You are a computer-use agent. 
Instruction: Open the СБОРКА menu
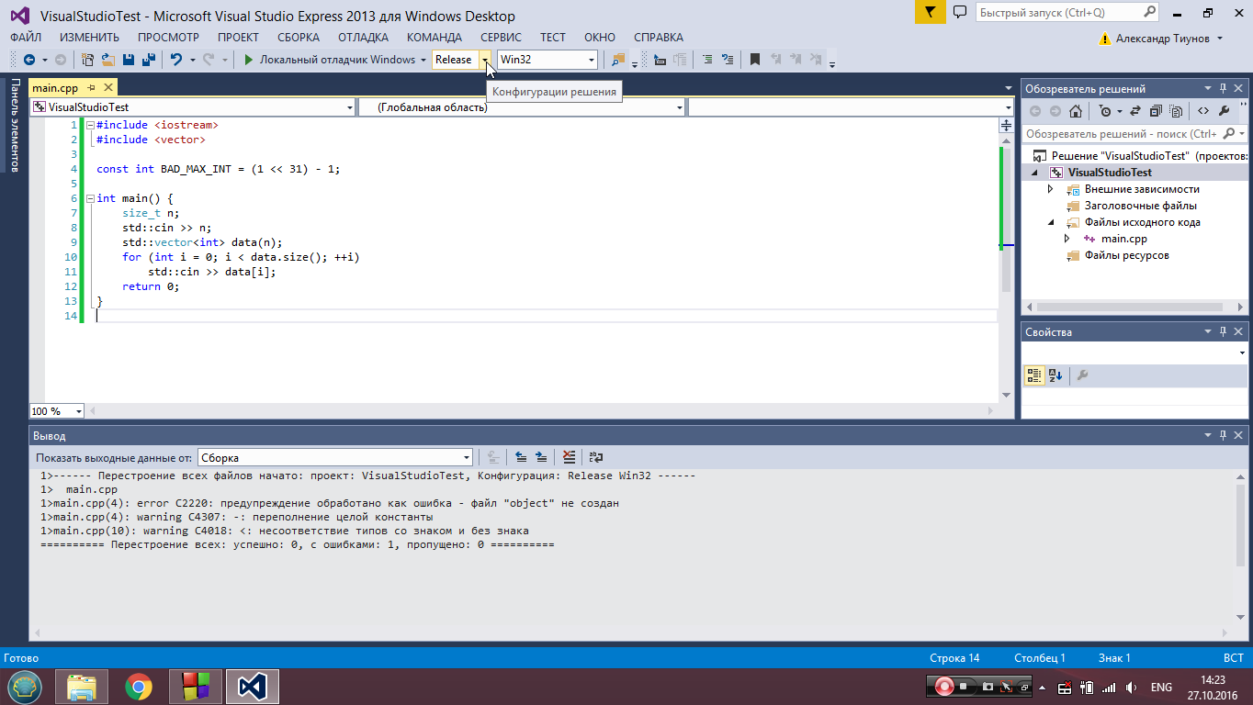[299, 38]
